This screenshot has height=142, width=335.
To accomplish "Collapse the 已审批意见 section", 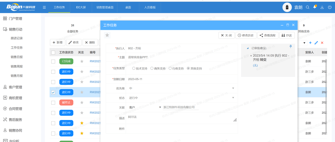I will 248,48.
